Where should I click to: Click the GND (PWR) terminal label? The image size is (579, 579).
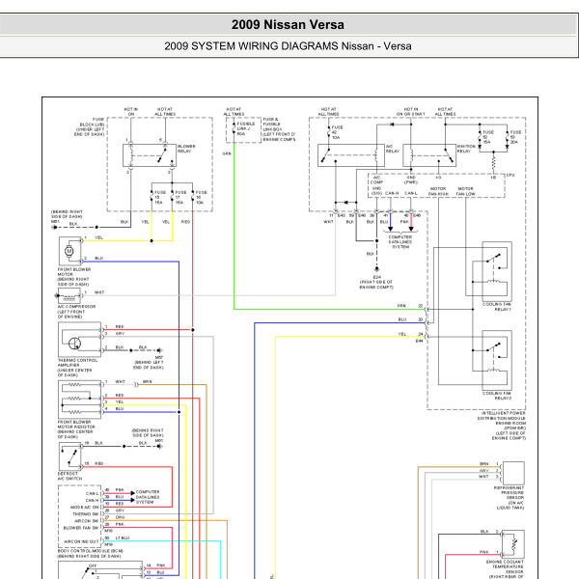(411, 179)
